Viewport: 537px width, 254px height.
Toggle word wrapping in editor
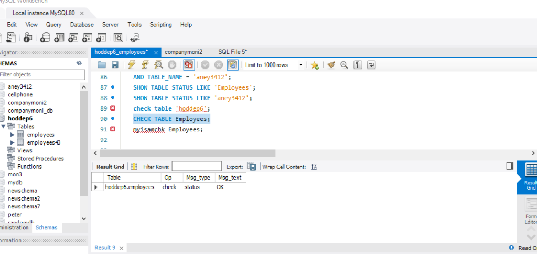[371, 65]
